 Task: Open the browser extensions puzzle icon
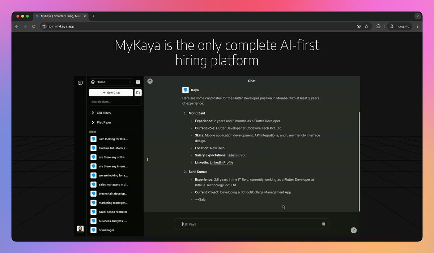[378, 26]
